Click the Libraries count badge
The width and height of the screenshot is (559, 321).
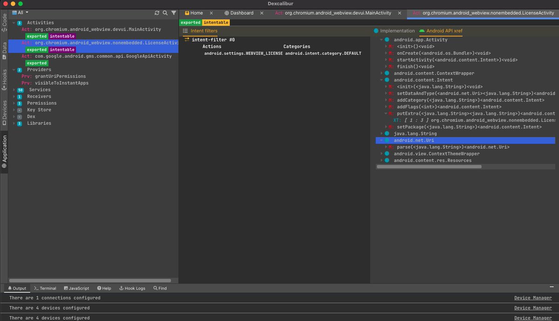20,123
